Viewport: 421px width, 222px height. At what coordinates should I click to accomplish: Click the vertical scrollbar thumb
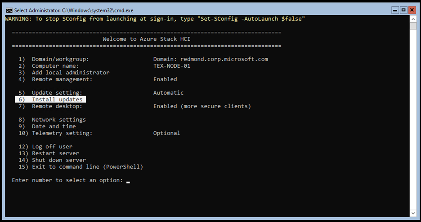pyautogui.click(x=413, y=26)
